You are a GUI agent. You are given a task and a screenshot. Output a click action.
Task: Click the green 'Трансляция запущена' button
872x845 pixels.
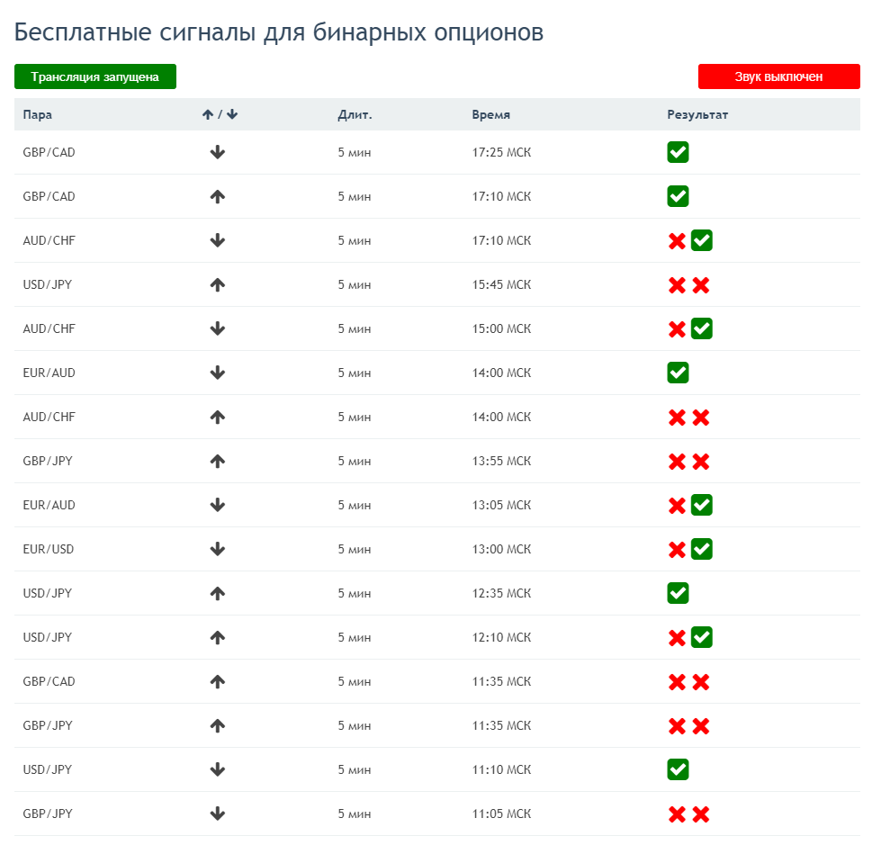pos(95,76)
